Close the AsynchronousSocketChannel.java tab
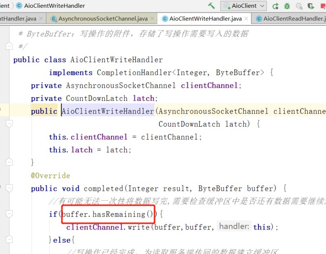Screen dimensions: 326x254 152,18
